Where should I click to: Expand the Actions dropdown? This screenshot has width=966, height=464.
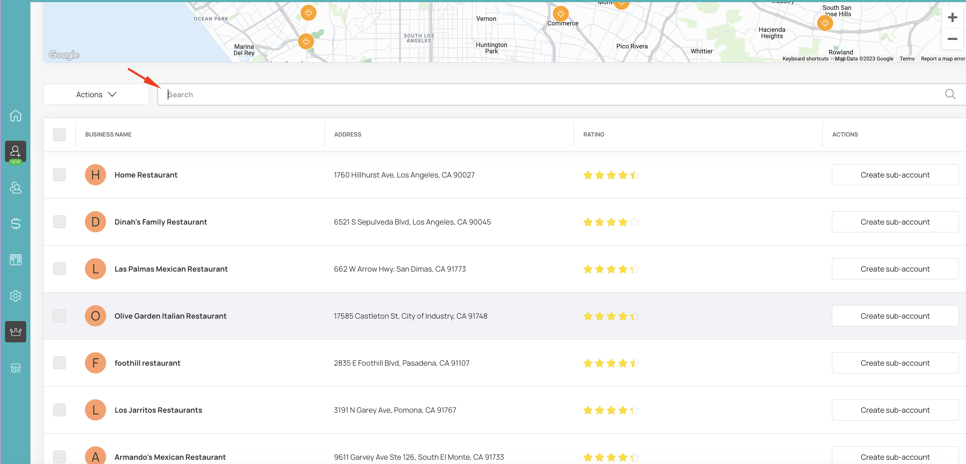click(x=96, y=94)
